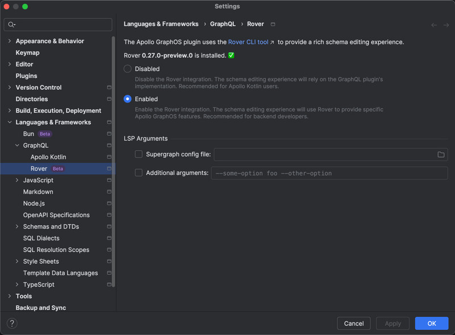Open the Markdown settings page
Screen dimensions: 455x335
click(x=38, y=192)
